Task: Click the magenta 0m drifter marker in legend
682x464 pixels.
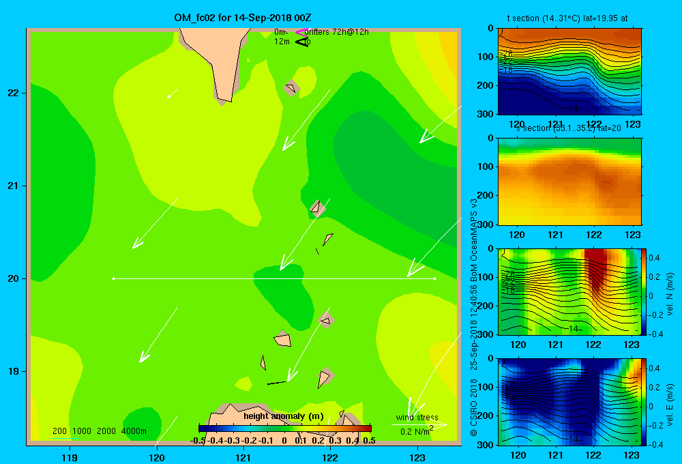Action: point(301,32)
